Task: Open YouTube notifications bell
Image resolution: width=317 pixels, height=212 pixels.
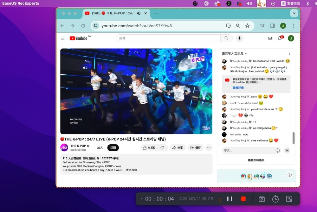Action: click(280, 38)
